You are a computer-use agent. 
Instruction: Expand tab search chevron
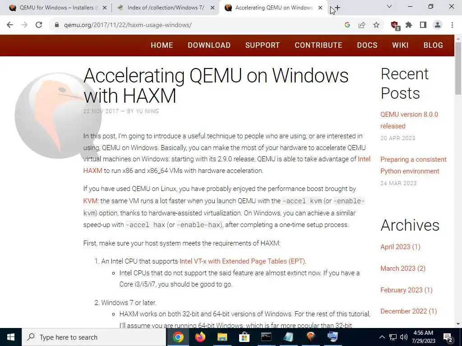(389, 6)
